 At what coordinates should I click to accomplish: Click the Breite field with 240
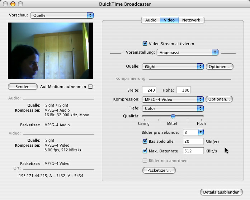149,90
